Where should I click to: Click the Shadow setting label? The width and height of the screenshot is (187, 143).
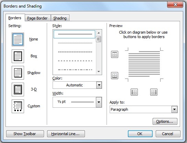pyautogui.click(x=34, y=73)
